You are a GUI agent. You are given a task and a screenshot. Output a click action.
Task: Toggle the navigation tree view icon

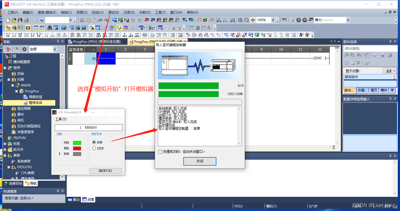(8, 28)
